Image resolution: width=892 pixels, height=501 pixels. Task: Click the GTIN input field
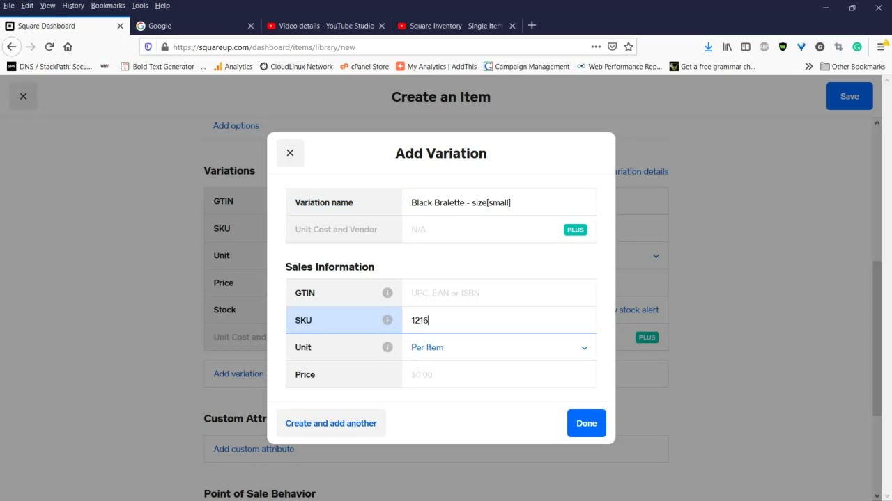click(499, 293)
